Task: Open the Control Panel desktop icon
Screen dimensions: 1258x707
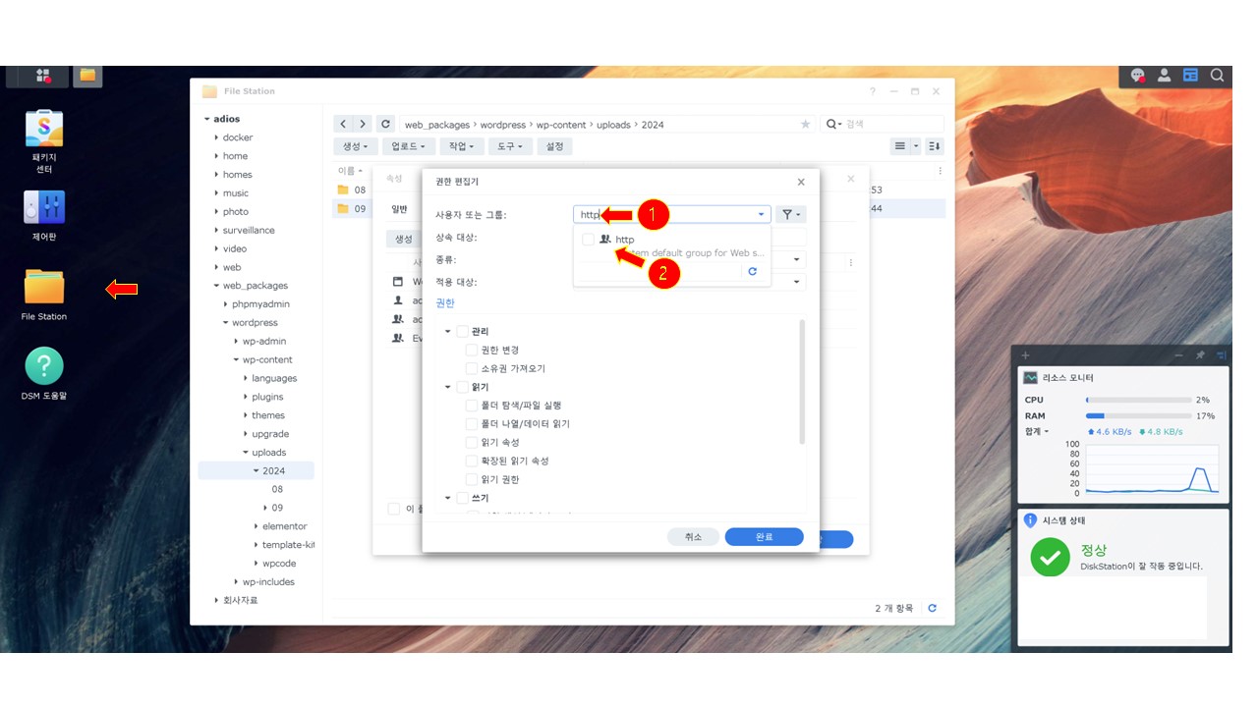Action: 44,207
